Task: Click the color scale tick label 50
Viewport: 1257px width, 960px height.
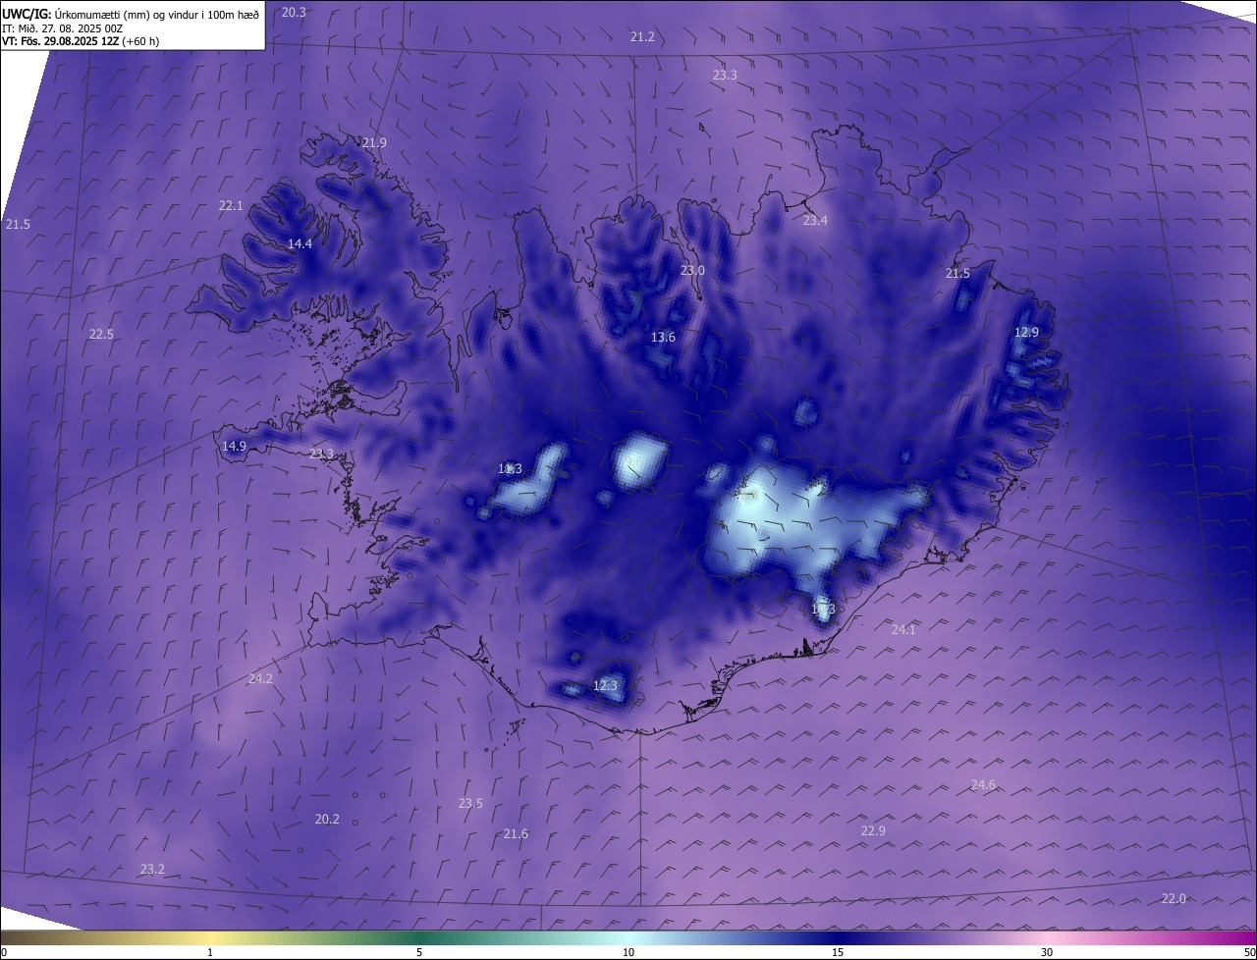Action: tap(1249, 952)
